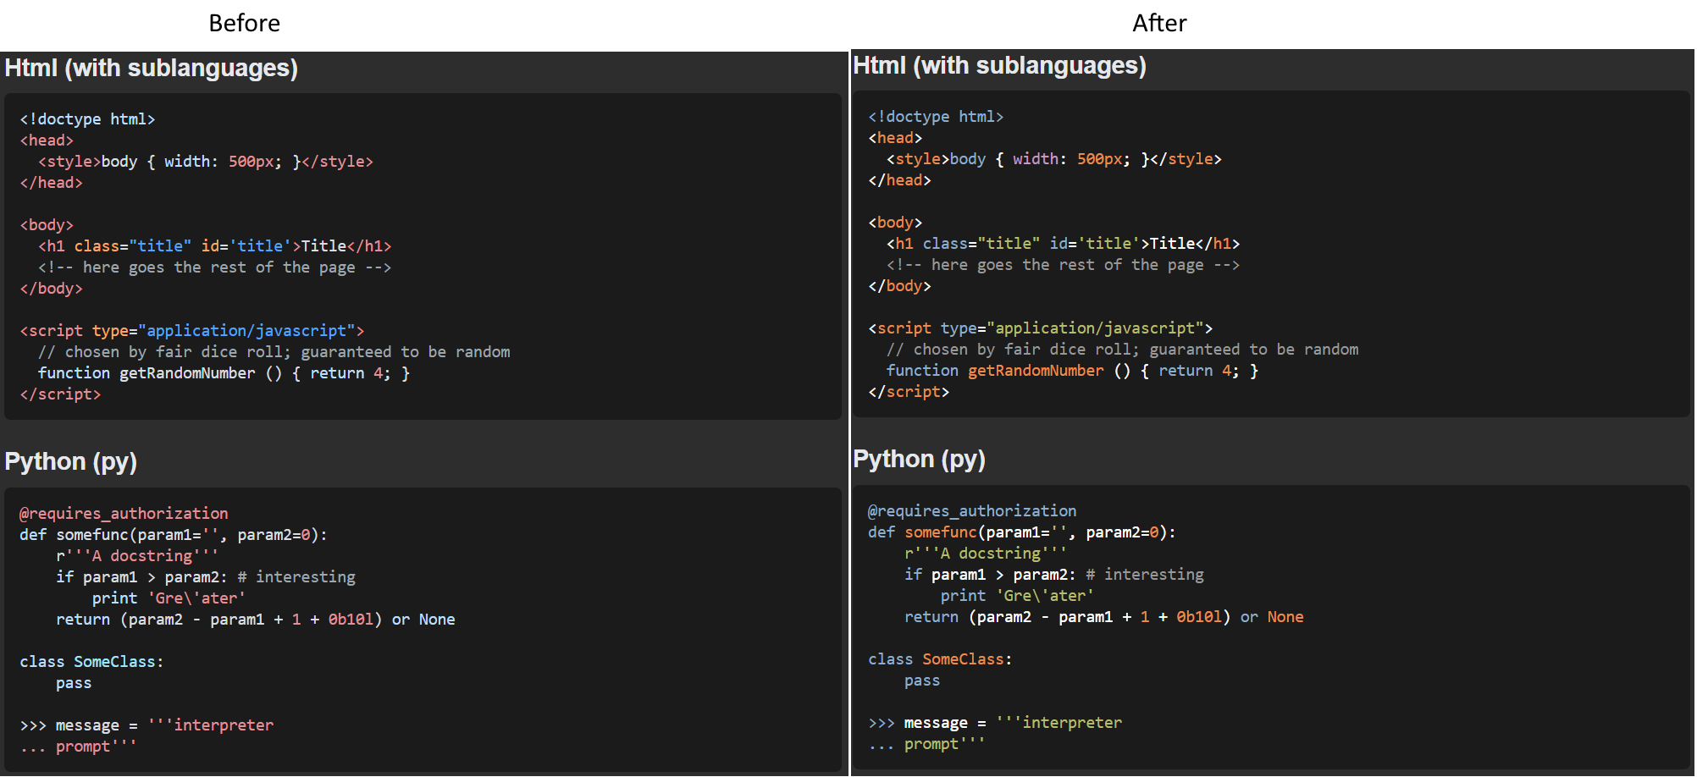
Task: Click 'if param1 > param2' line in After panel
Action: (1054, 575)
